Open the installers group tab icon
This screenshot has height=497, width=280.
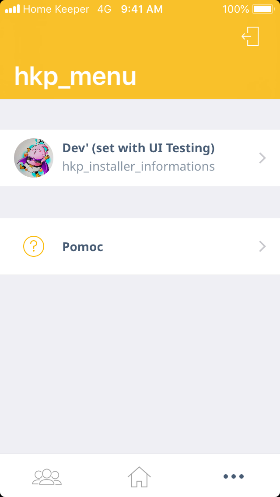click(47, 476)
